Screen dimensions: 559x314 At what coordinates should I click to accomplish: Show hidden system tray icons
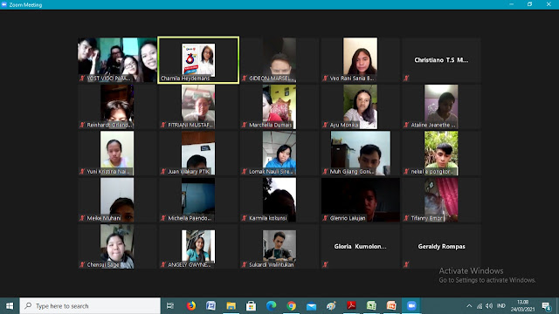click(469, 306)
